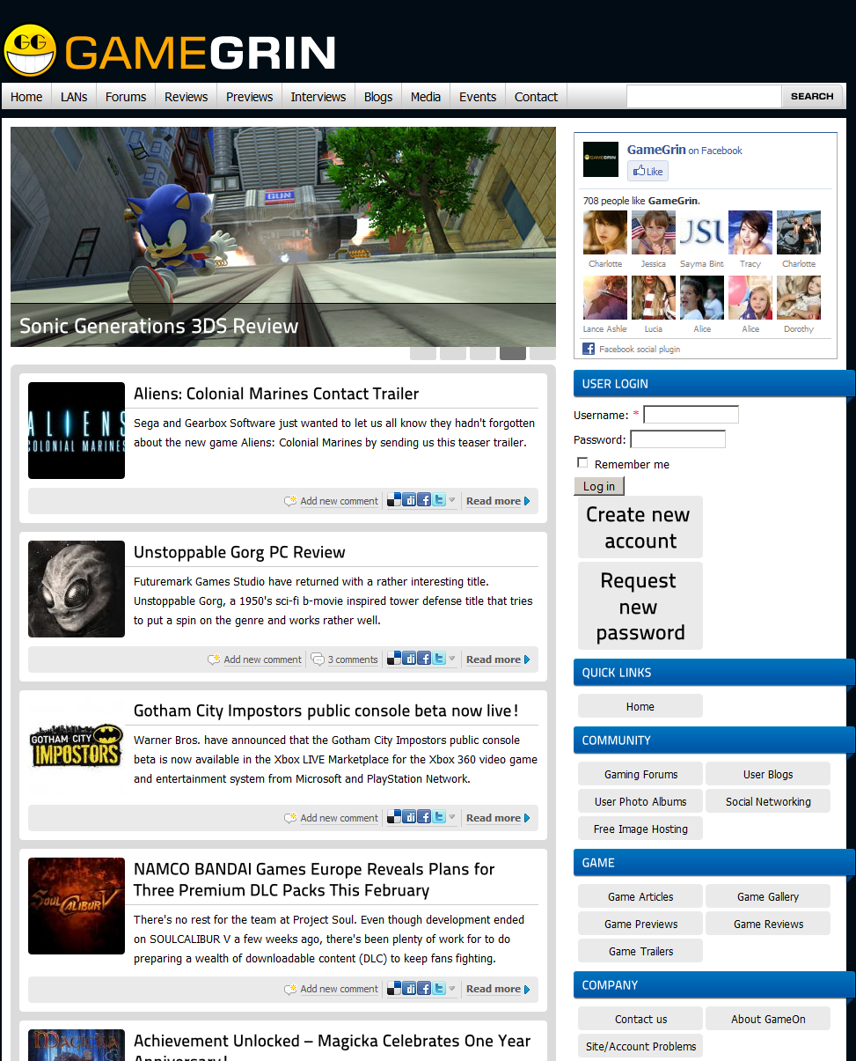This screenshot has height=1061, width=856.
Task: Open the 3 comments link on Gorg review
Action: pos(352,659)
